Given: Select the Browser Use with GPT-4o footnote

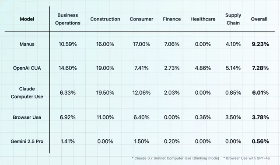Looking at the screenshot, I should click(x=247, y=158).
